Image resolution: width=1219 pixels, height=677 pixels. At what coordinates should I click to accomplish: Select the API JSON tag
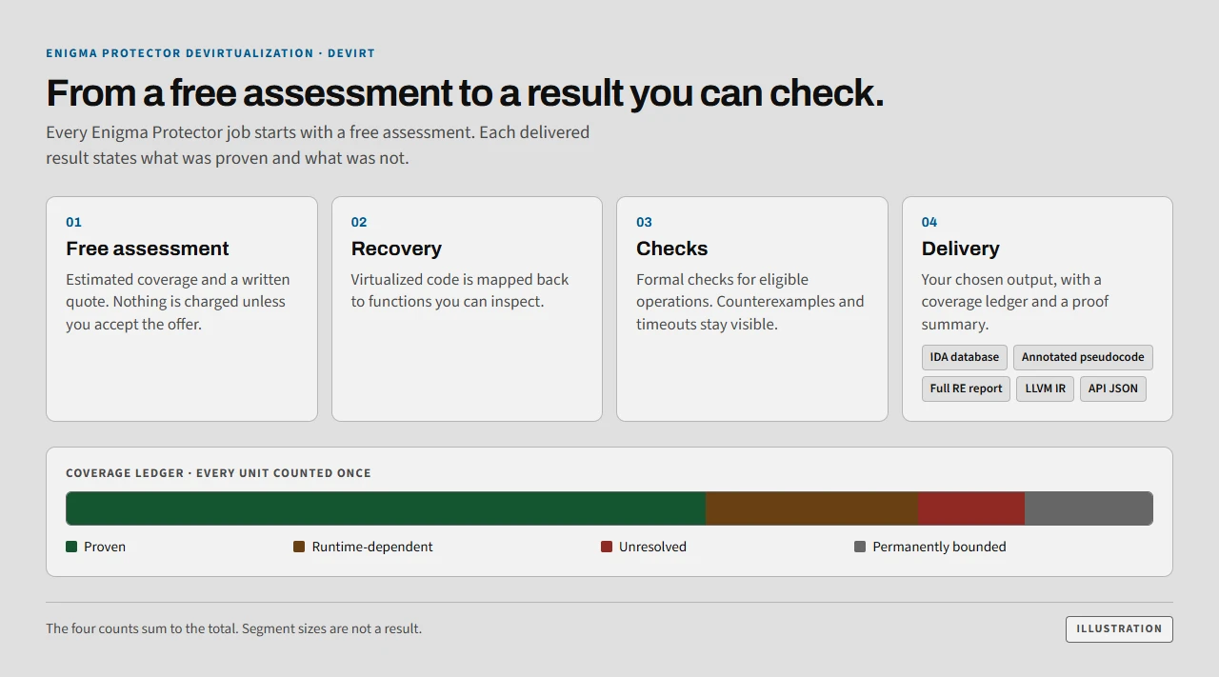tap(1113, 388)
